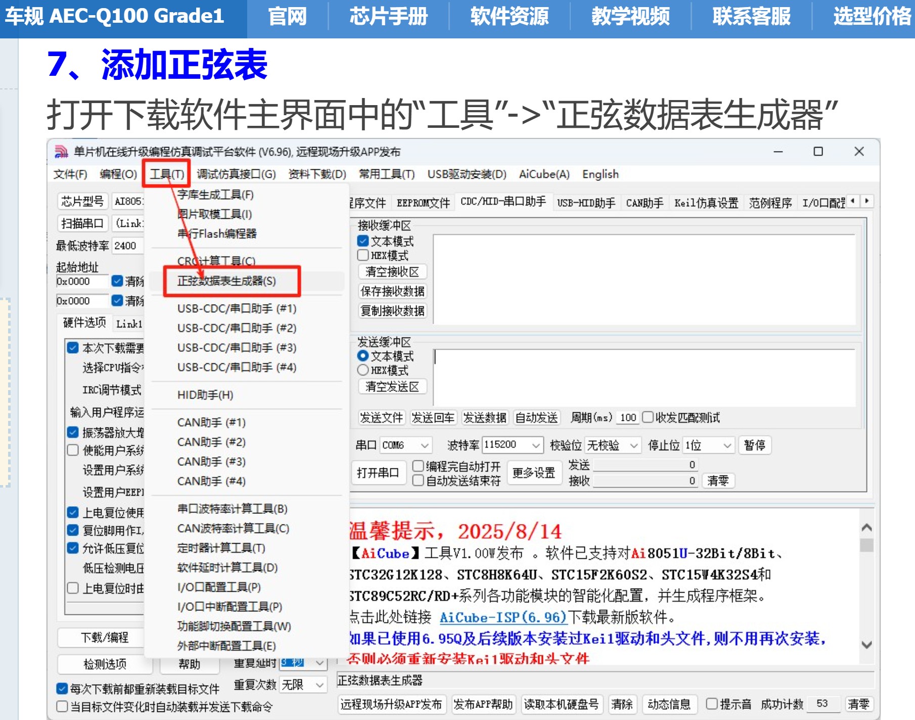915x720 pixels.
Task: Click the application icon in the title bar
Action: 62,151
